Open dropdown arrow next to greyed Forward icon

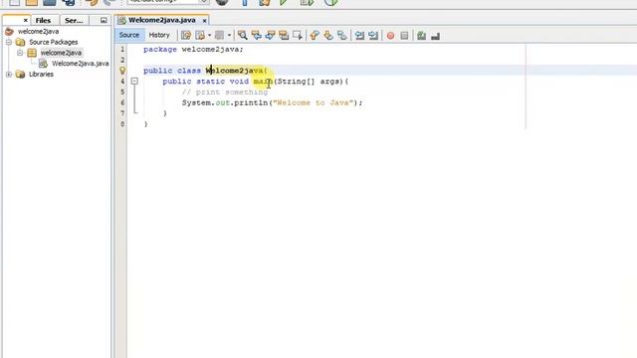pyautogui.click(x=229, y=36)
